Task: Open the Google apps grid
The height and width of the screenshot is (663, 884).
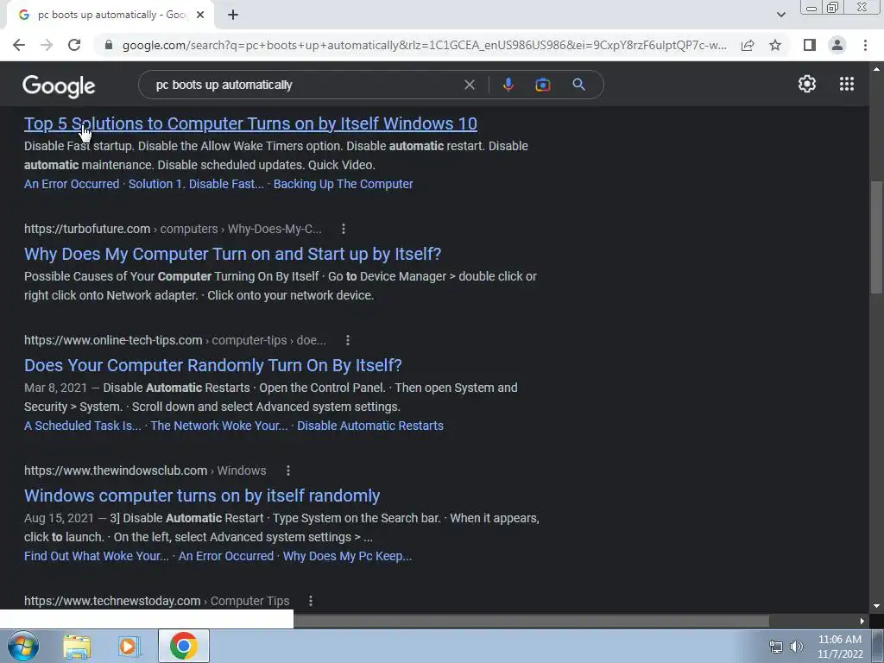Action: (x=846, y=84)
